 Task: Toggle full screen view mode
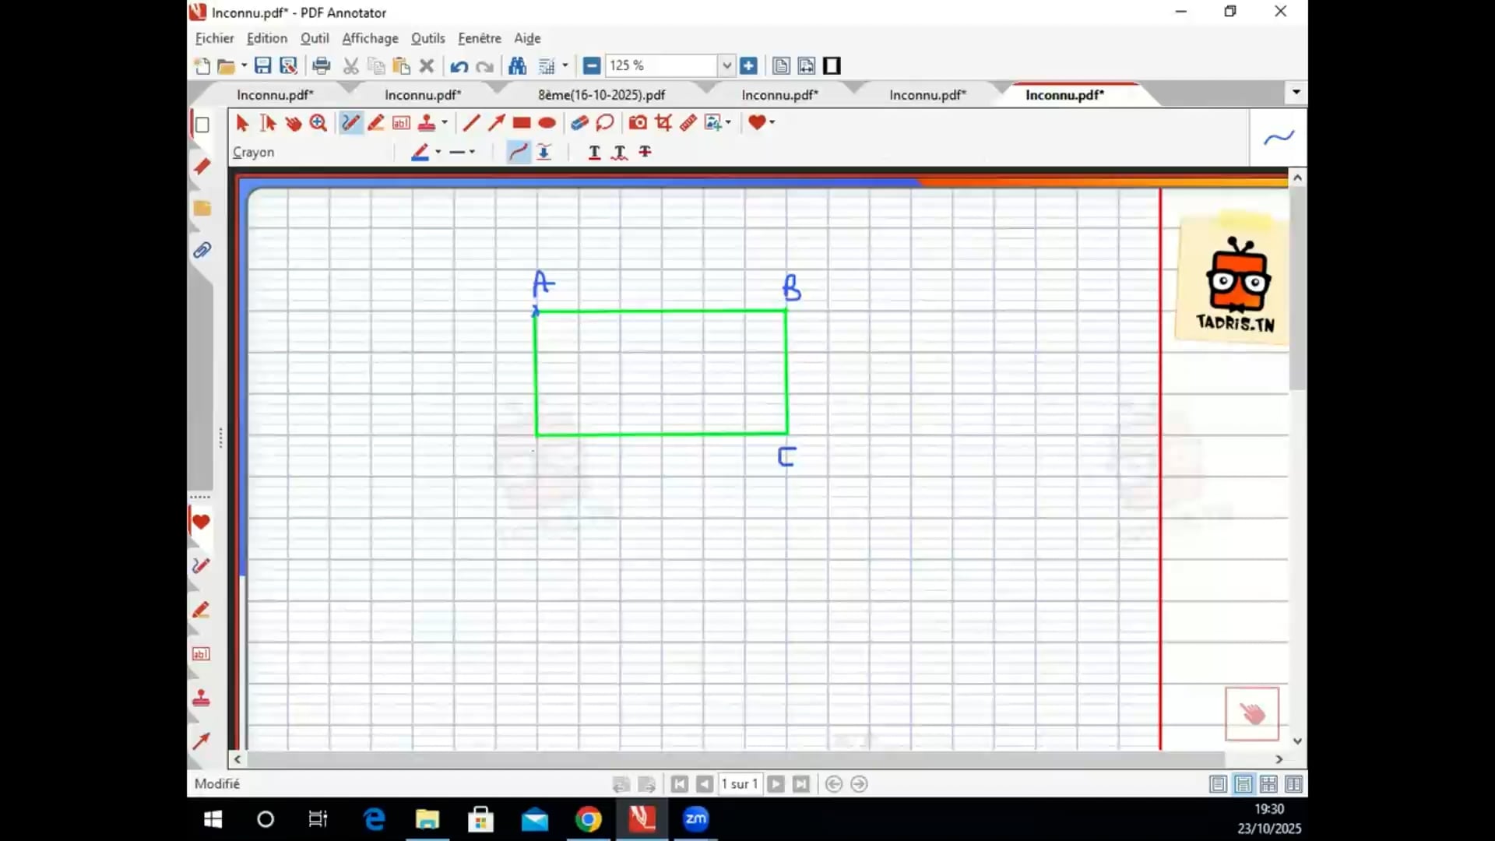point(832,66)
